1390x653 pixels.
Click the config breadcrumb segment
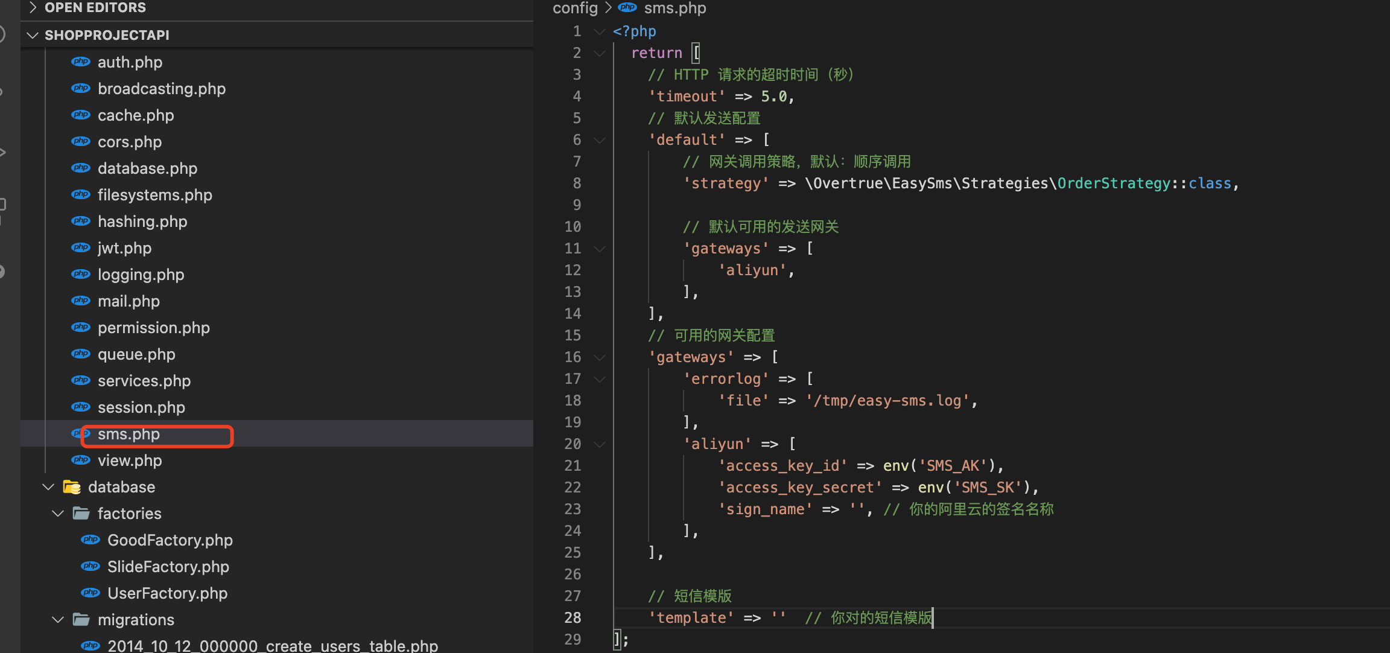(575, 8)
